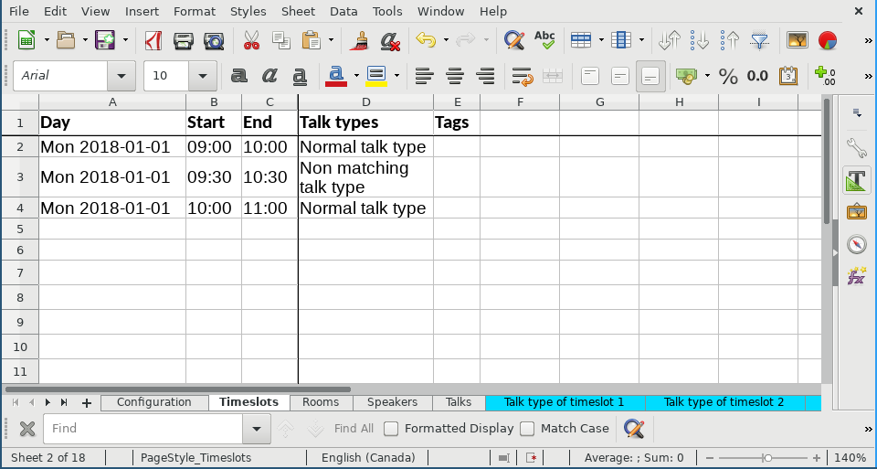Open the Navigator compass in the sidebar
The image size is (877, 469).
point(856,244)
